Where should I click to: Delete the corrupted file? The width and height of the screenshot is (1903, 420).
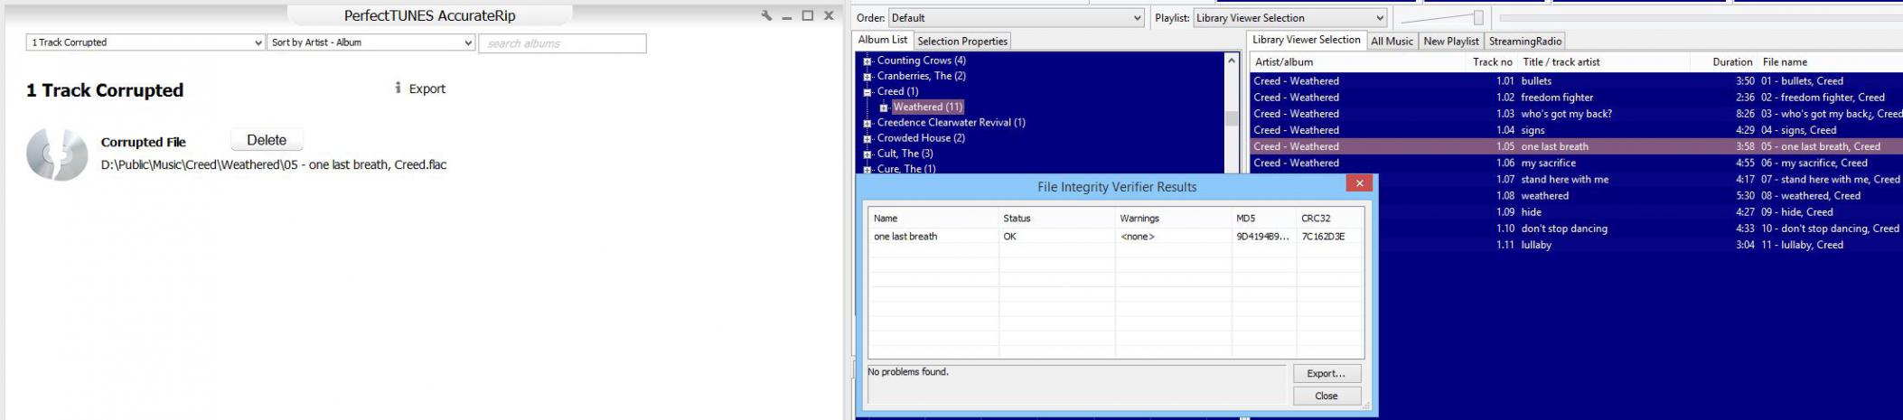(x=267, y=140)
